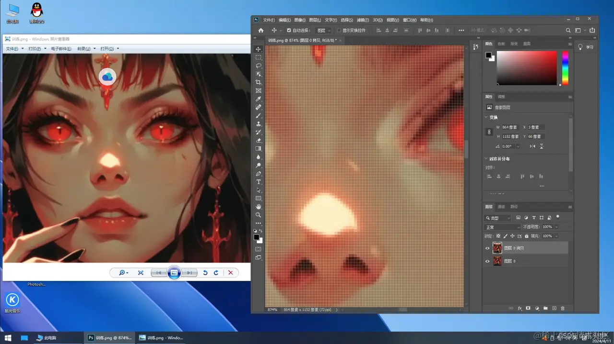Open the '图像(I)' menu
Image resolution: width=614 pixels, height=344 pixels.
300,20
